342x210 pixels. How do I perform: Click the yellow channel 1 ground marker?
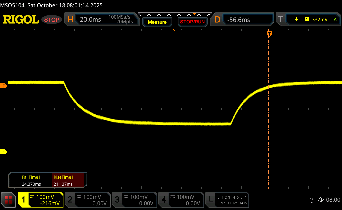(x=4, y=152)
